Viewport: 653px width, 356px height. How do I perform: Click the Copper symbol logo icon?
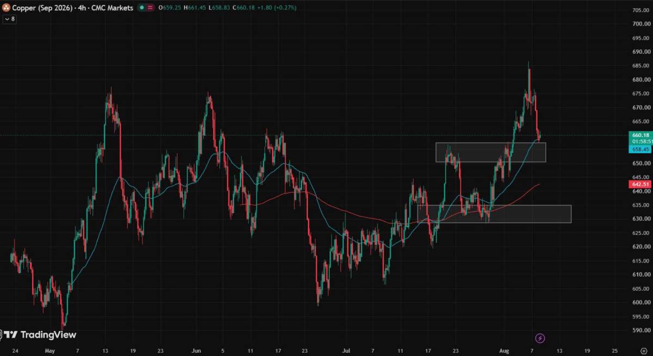7,8
